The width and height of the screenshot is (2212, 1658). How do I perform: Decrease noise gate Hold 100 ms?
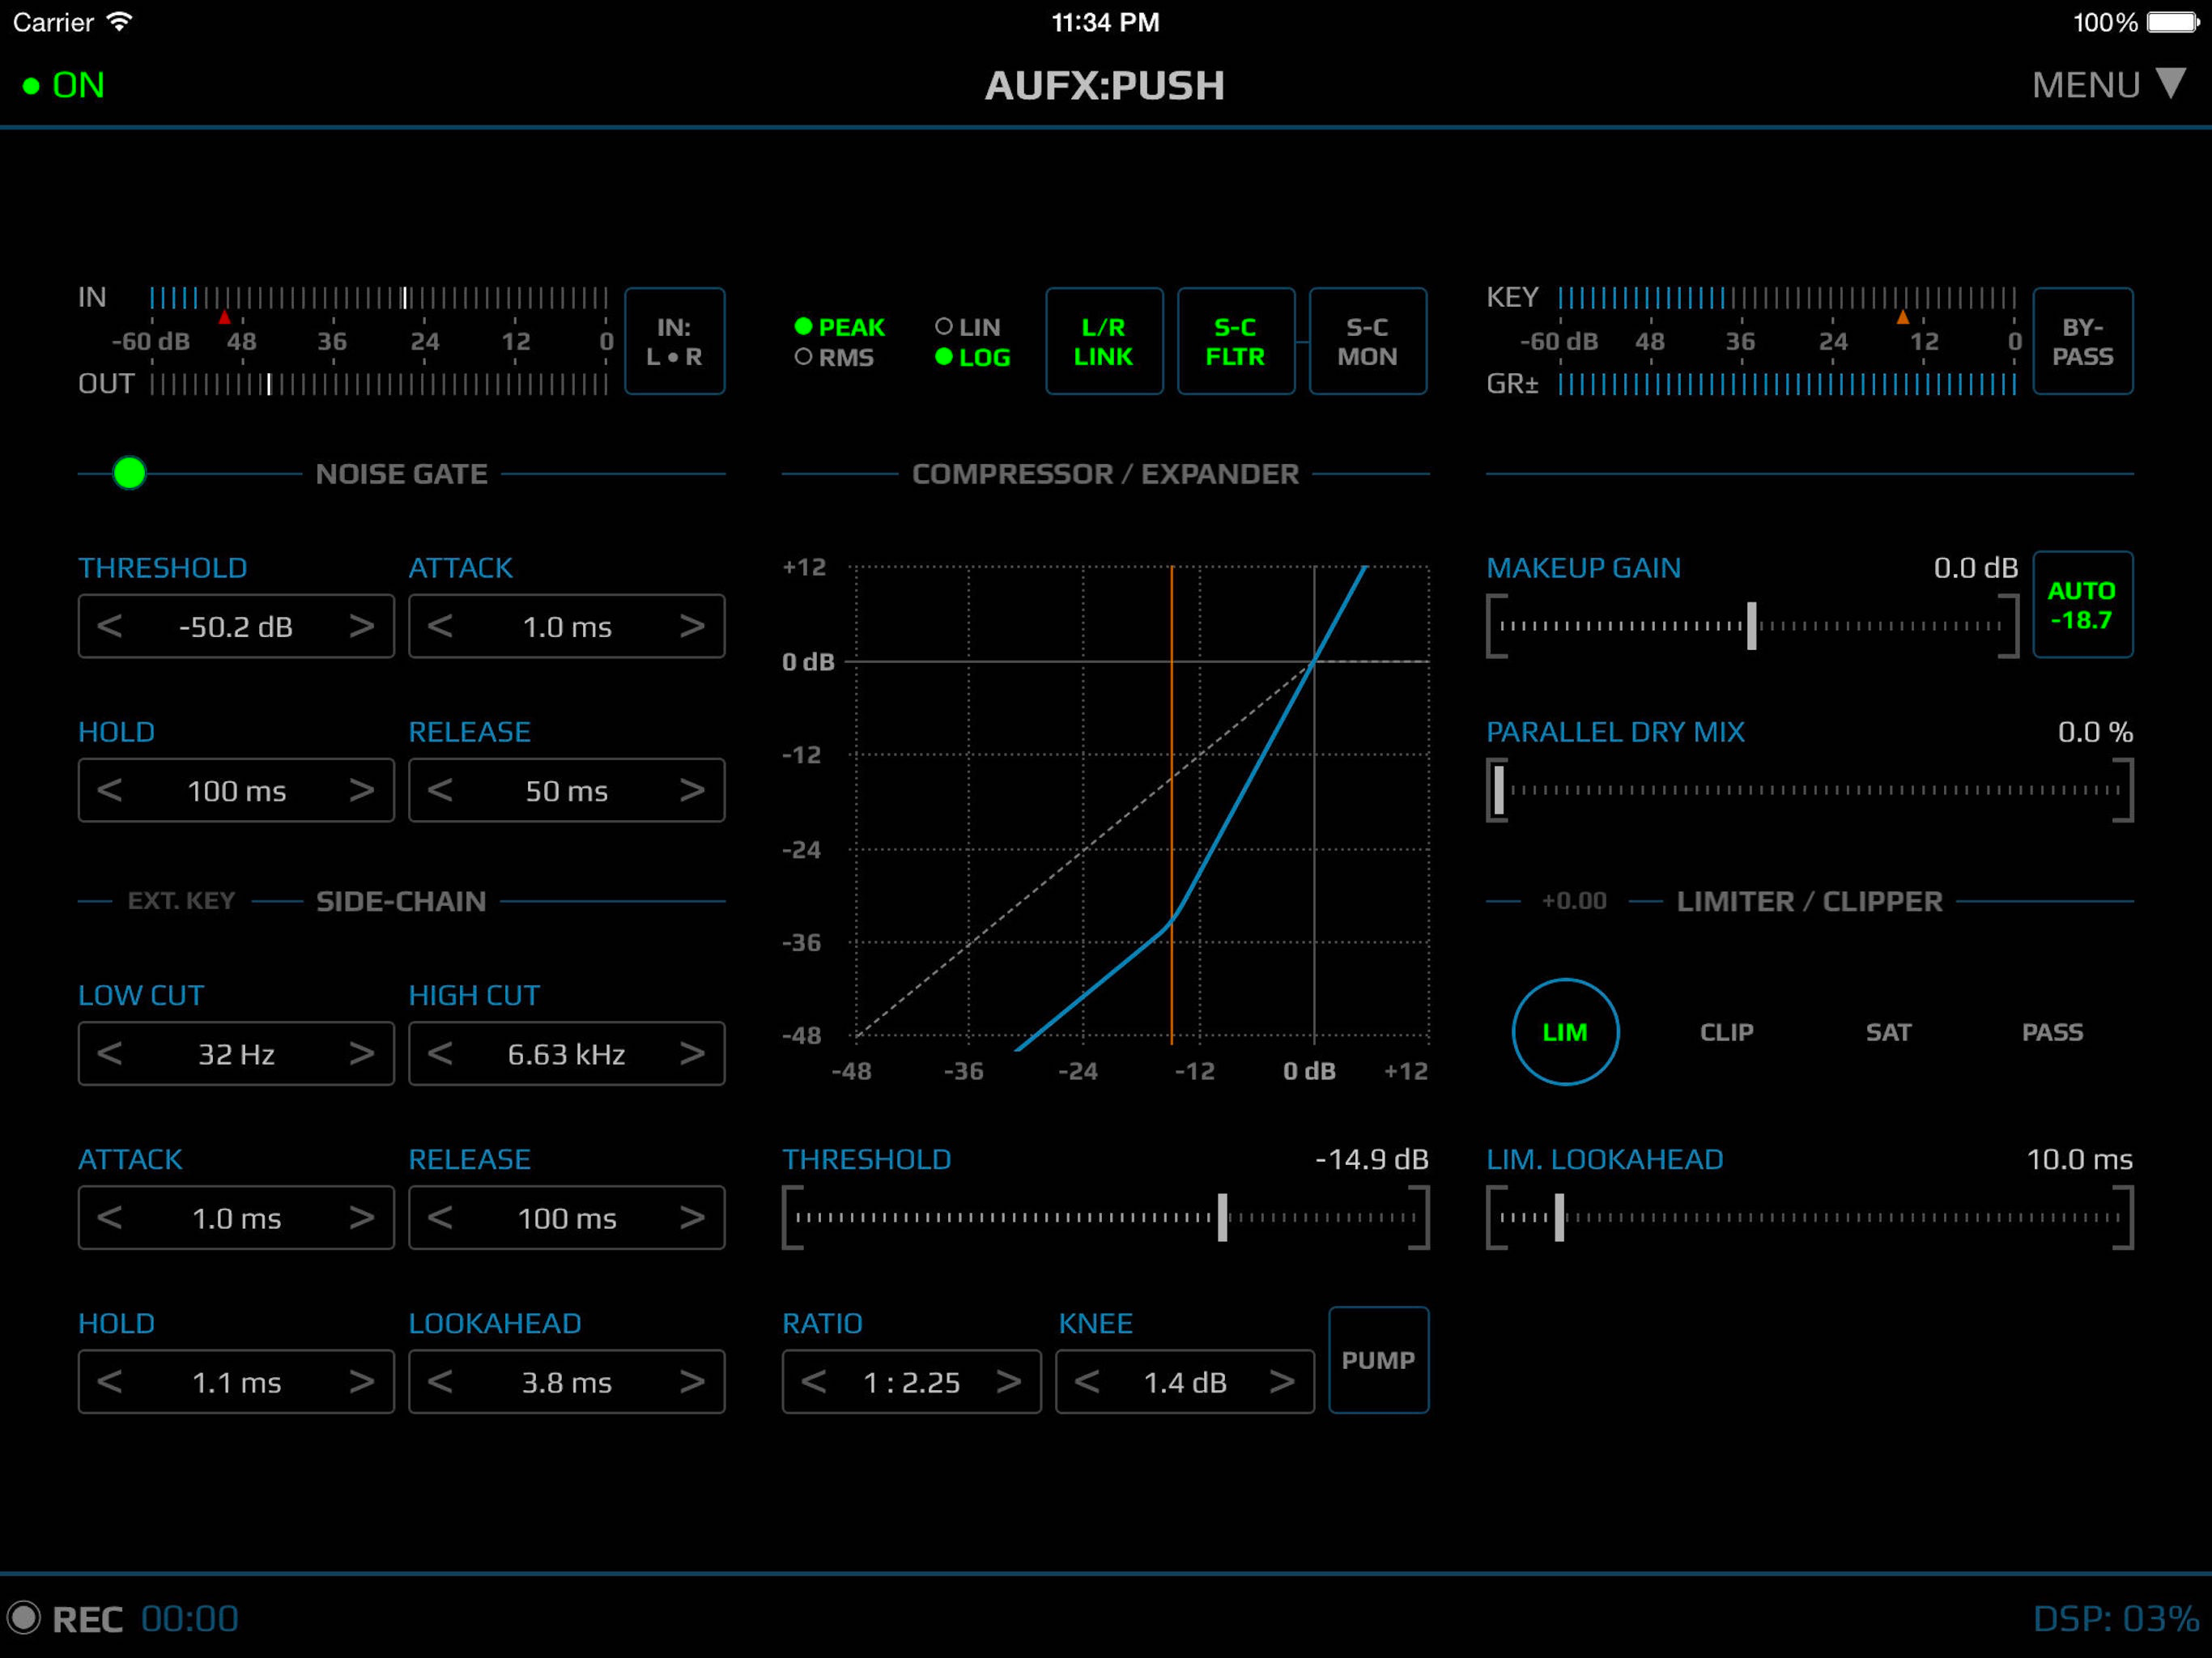(x=110, y=790)
